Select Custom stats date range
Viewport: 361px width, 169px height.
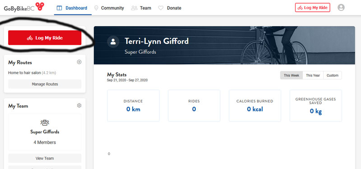pyautogui.click(x=333, y=75)
